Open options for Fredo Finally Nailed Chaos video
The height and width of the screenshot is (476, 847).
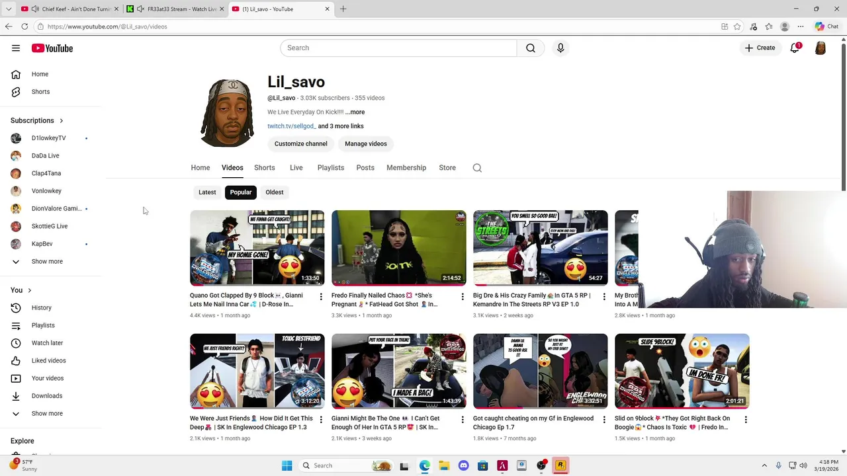[463, 297]
